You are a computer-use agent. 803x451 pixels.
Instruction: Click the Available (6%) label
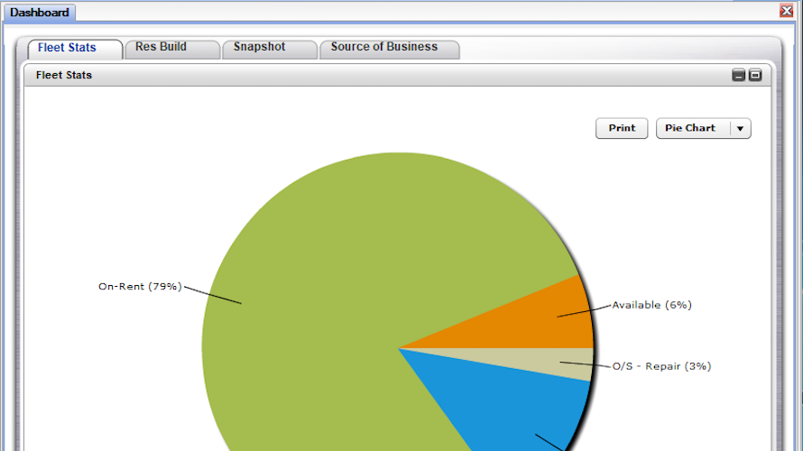point(652,305)
